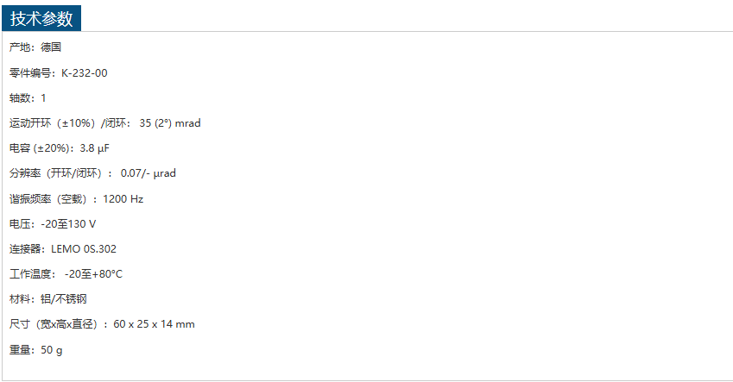Select the 技术参数 tab header
Viewport: 733px width, 382px height.
(x=41, y=18)
